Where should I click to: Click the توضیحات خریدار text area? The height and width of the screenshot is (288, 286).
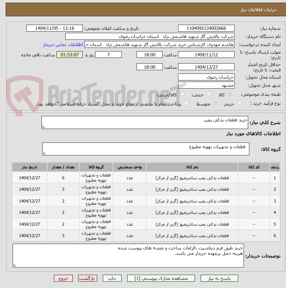tap(128, 256)
